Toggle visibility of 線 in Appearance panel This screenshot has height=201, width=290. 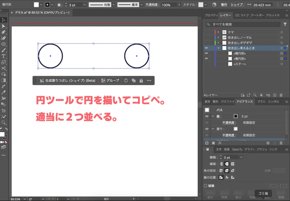coord(206,116)
